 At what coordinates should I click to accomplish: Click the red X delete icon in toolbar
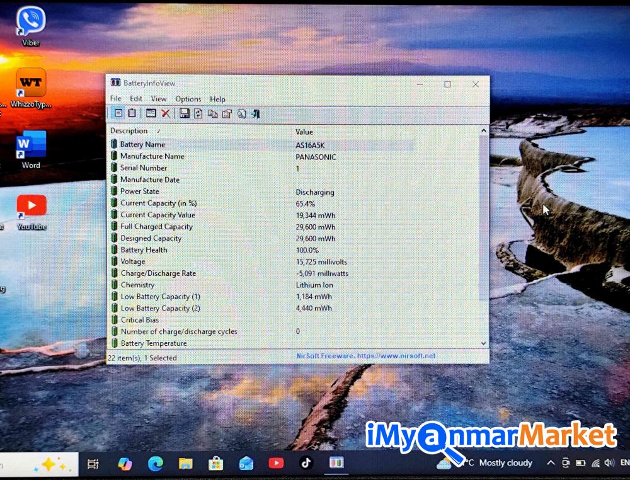pyautogui.click(x=166, y=113)
